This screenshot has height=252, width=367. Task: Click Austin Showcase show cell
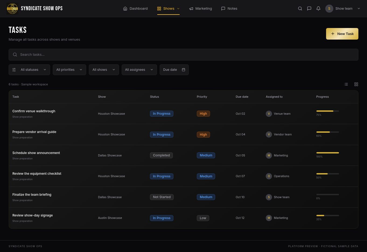click(110, 218)
